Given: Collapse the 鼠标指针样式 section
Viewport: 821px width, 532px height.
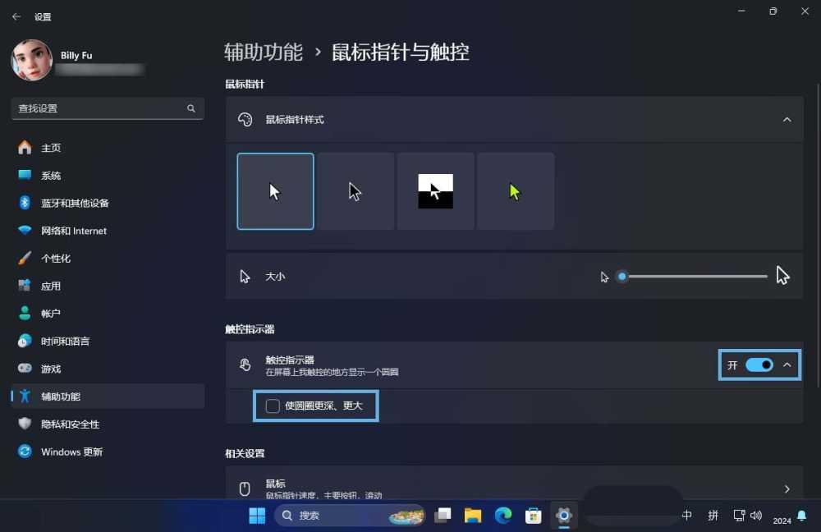Looking at the screenshot, I should point(787,119).
